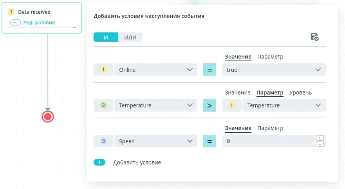
Task: Open the Online parameter dropdown
Action: 155,70
